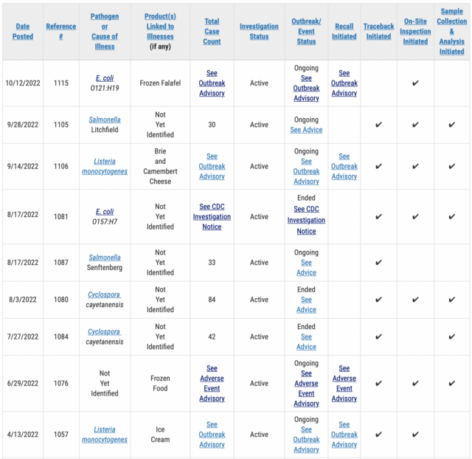Viewport: 472px width, 459px height.
Task: Click the Traceback Initiated header link
Action: (x=378, y=31)
